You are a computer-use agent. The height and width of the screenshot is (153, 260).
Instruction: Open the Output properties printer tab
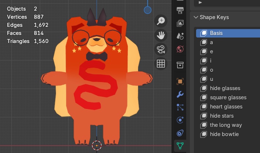point(180,10)
